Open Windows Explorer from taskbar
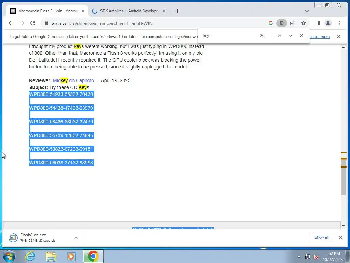Viewport: 350px width, 263px height. click(51, 256)
